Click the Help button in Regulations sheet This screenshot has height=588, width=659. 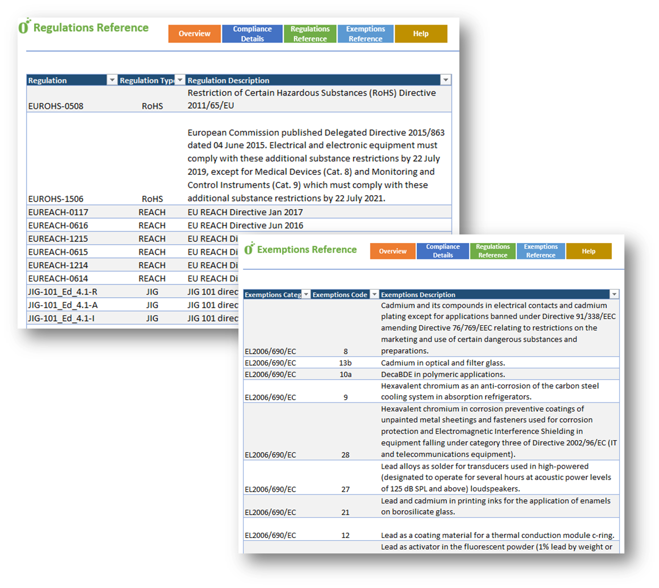pos(421,34)
